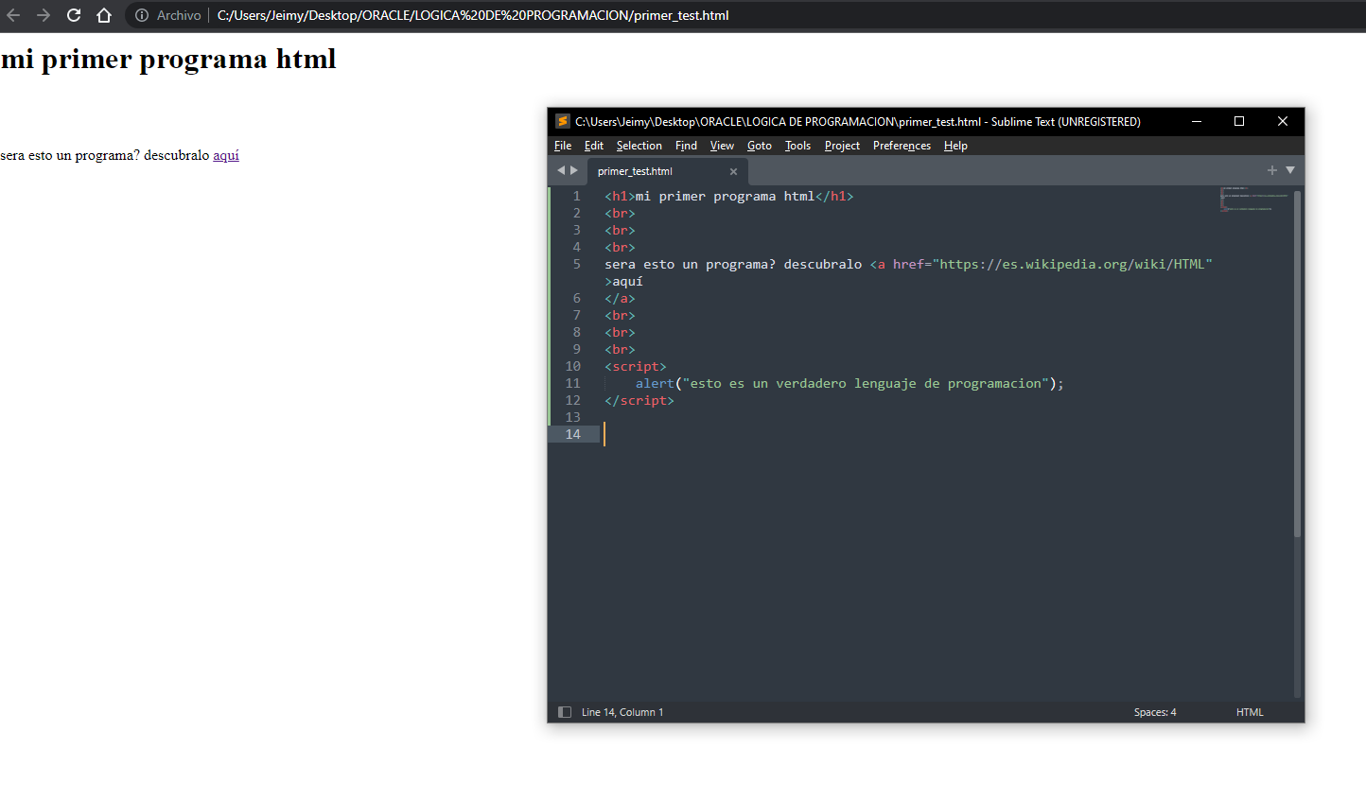Place cursor in the h1 line of code
Image resolution: width=1366 pixels, height=801 pixels.
[729, 196]
